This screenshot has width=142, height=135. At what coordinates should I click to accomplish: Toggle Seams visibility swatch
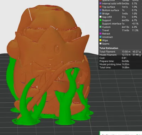100,44
